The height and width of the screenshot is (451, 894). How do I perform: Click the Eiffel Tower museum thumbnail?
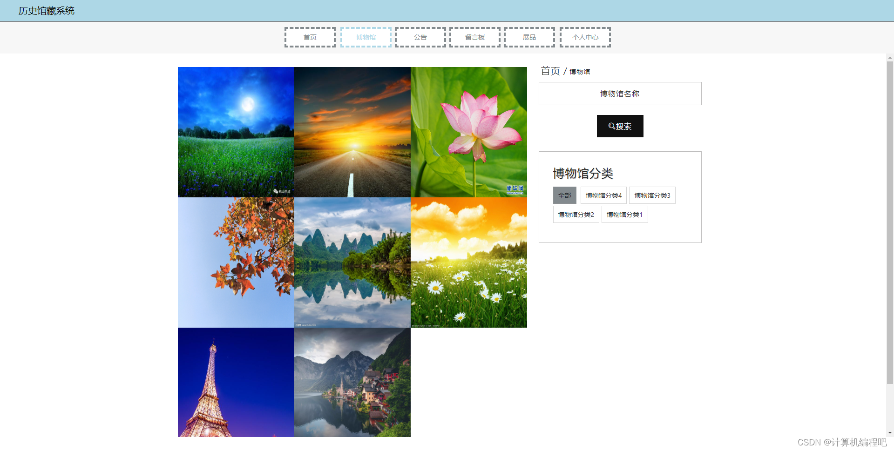236,382
